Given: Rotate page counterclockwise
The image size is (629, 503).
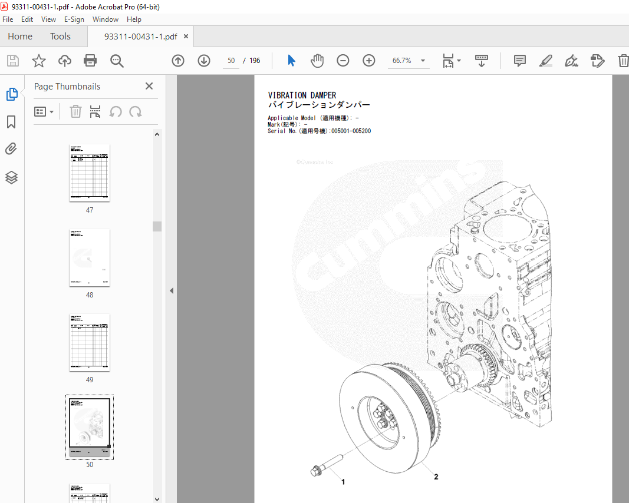Looking at the screenshot, I should coord(116,111).
